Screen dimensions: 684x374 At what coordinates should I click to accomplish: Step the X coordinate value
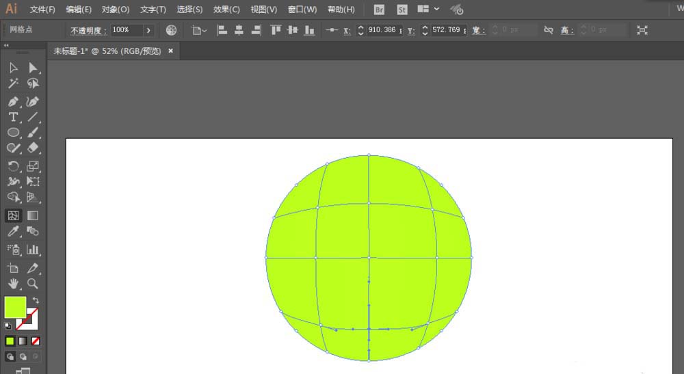pos(360,30)
